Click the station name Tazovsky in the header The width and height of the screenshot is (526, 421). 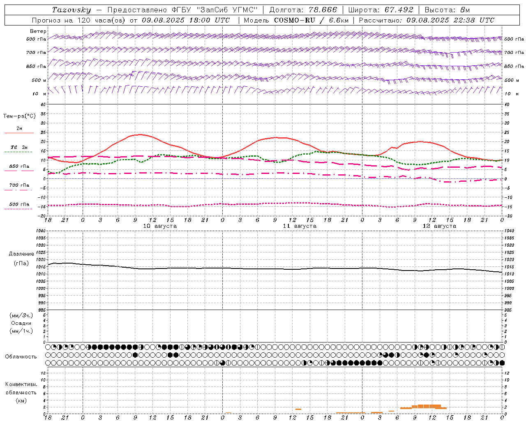click(72, 10)
